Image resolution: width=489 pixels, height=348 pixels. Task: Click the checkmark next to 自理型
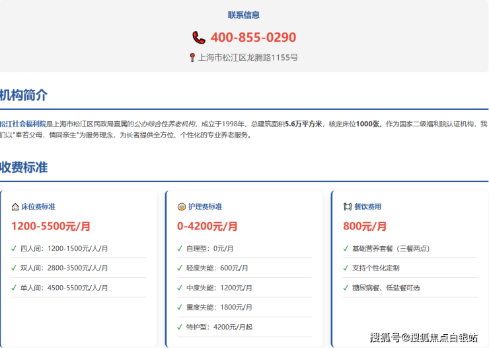pyautogui.click(x=180, y=249)
